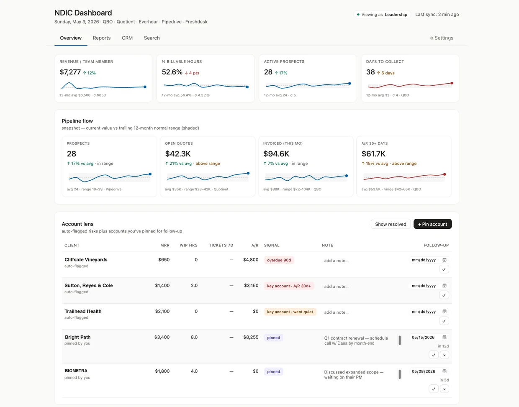Click the key account · went quiet badge

click(x=290, y=312)
